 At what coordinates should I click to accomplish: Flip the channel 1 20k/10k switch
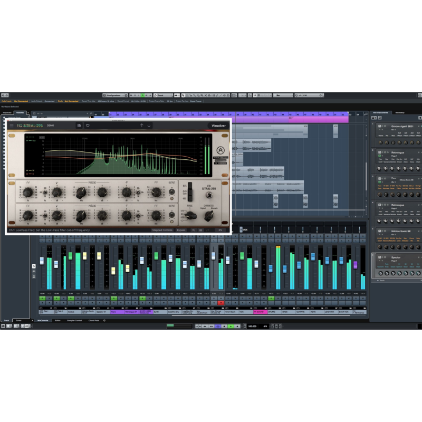tap(138, 192)
